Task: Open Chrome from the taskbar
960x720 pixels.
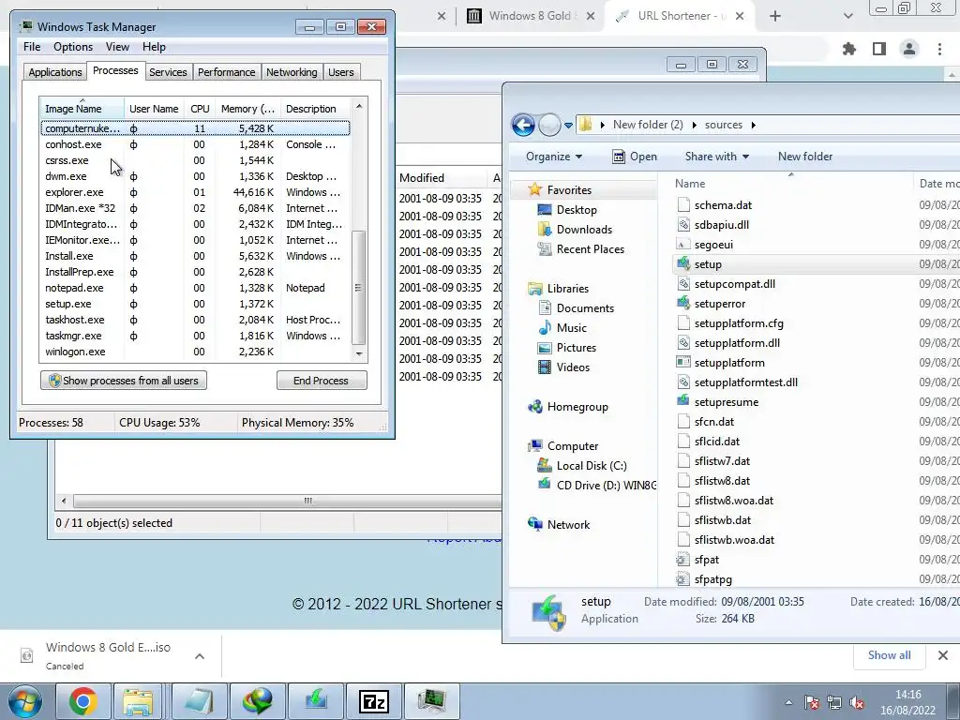Action: [83, 701]
